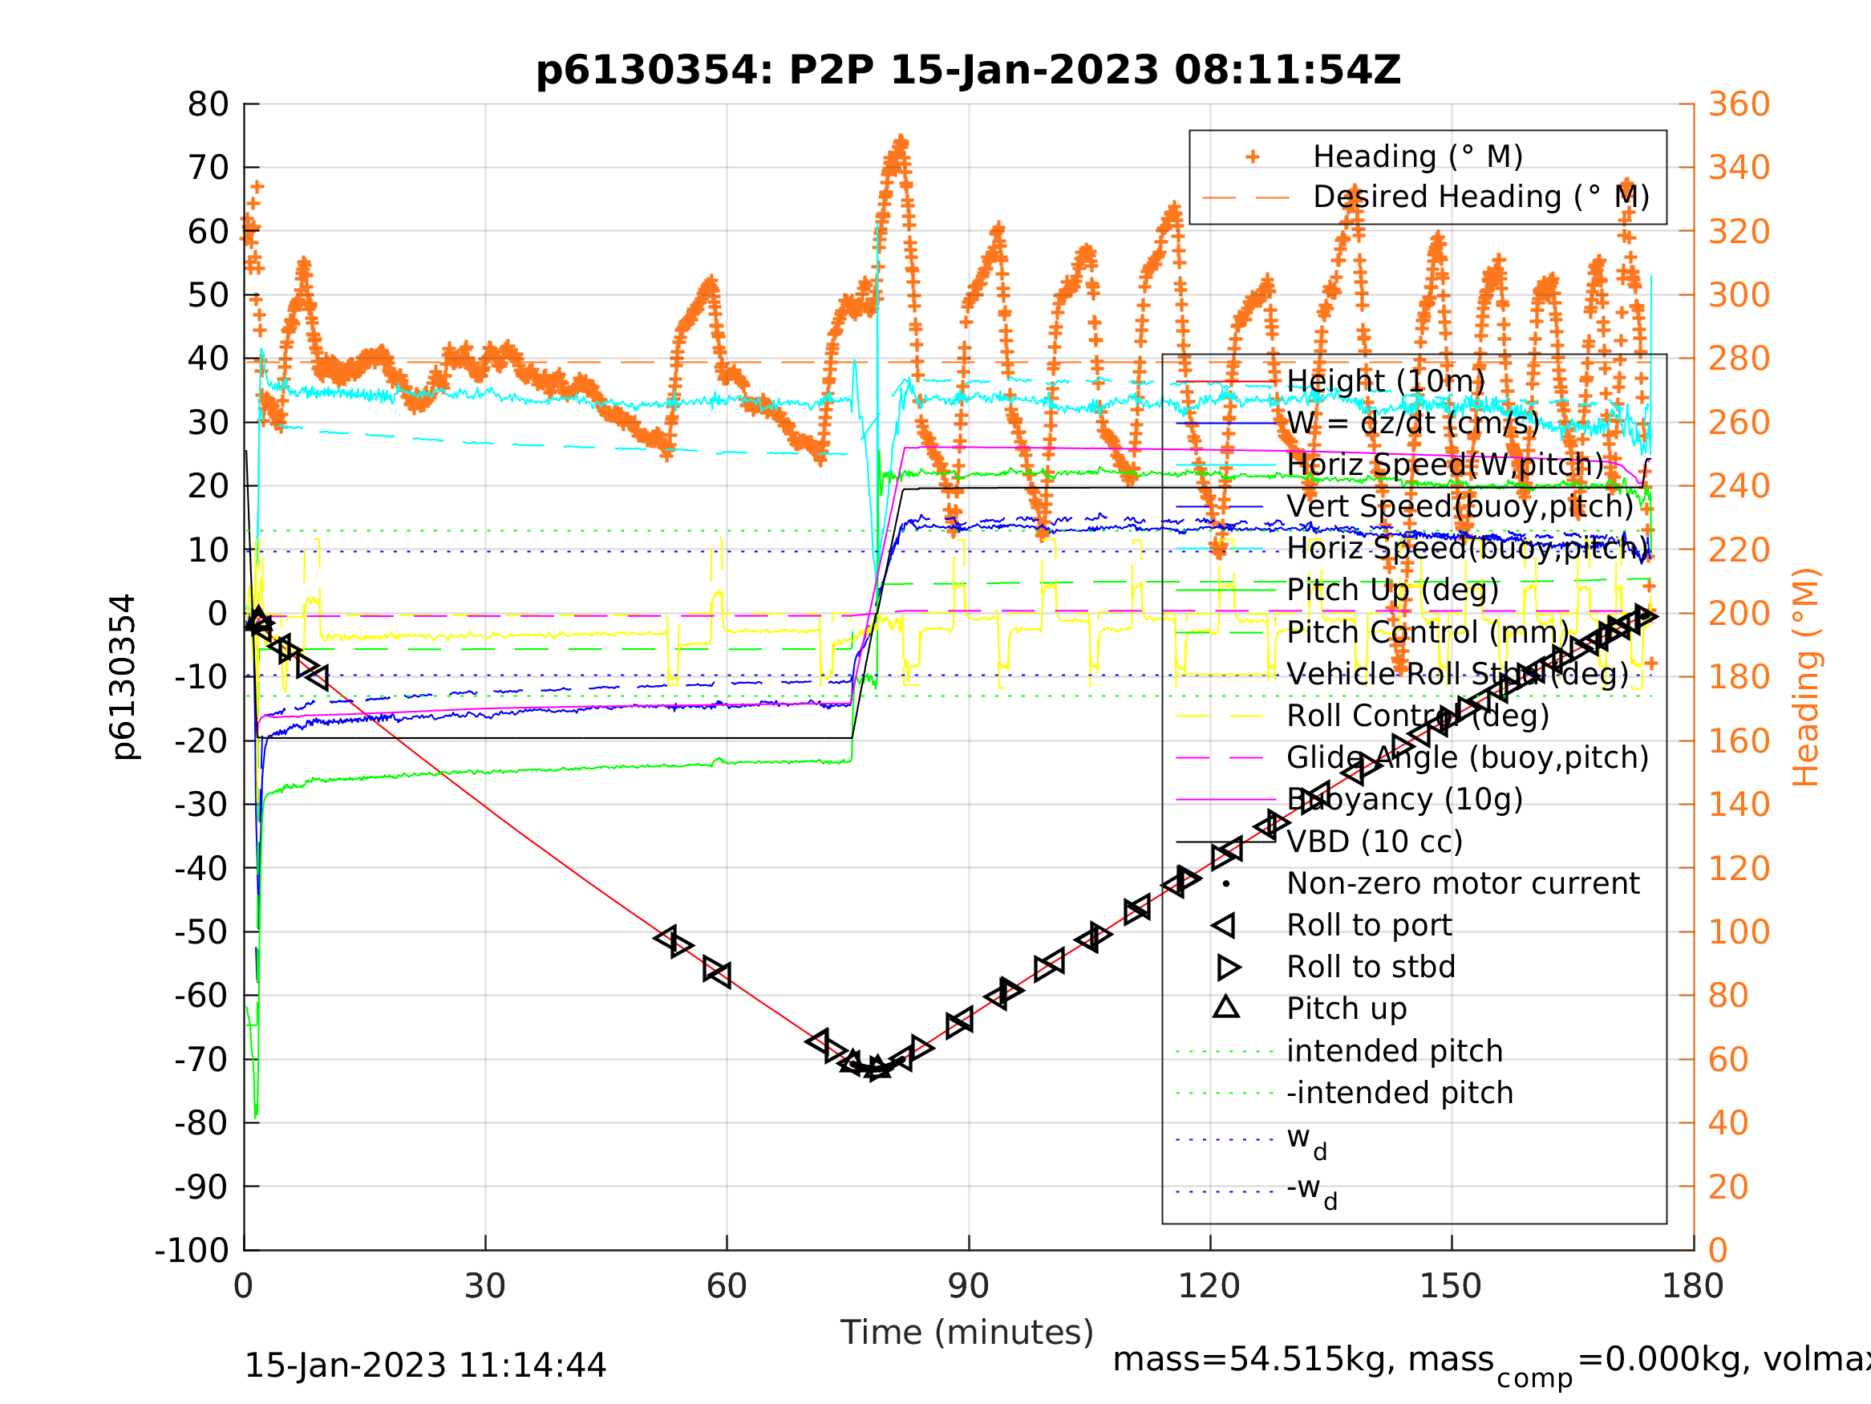Click the black line sample beside VBD legend
Image resolution: width=1871 pixels, height=1404 pixels.
[x=1225, y=842]
